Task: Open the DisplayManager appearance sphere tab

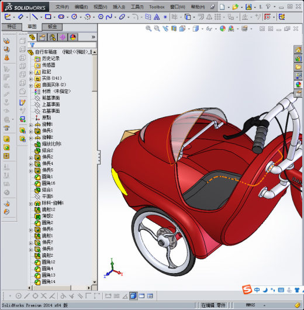Action: point(73,37)
